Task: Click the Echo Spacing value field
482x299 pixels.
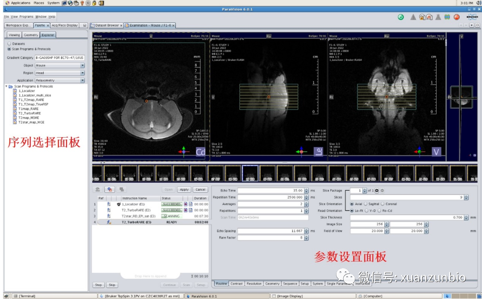Action: pyautogui.click(x=270, y=231)
